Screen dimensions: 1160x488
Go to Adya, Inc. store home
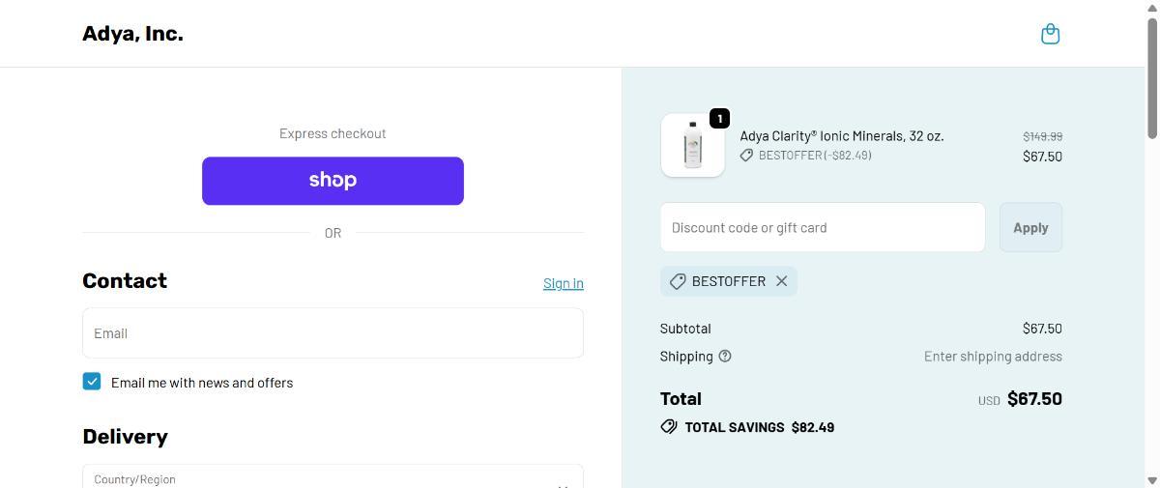pos(132,34)
